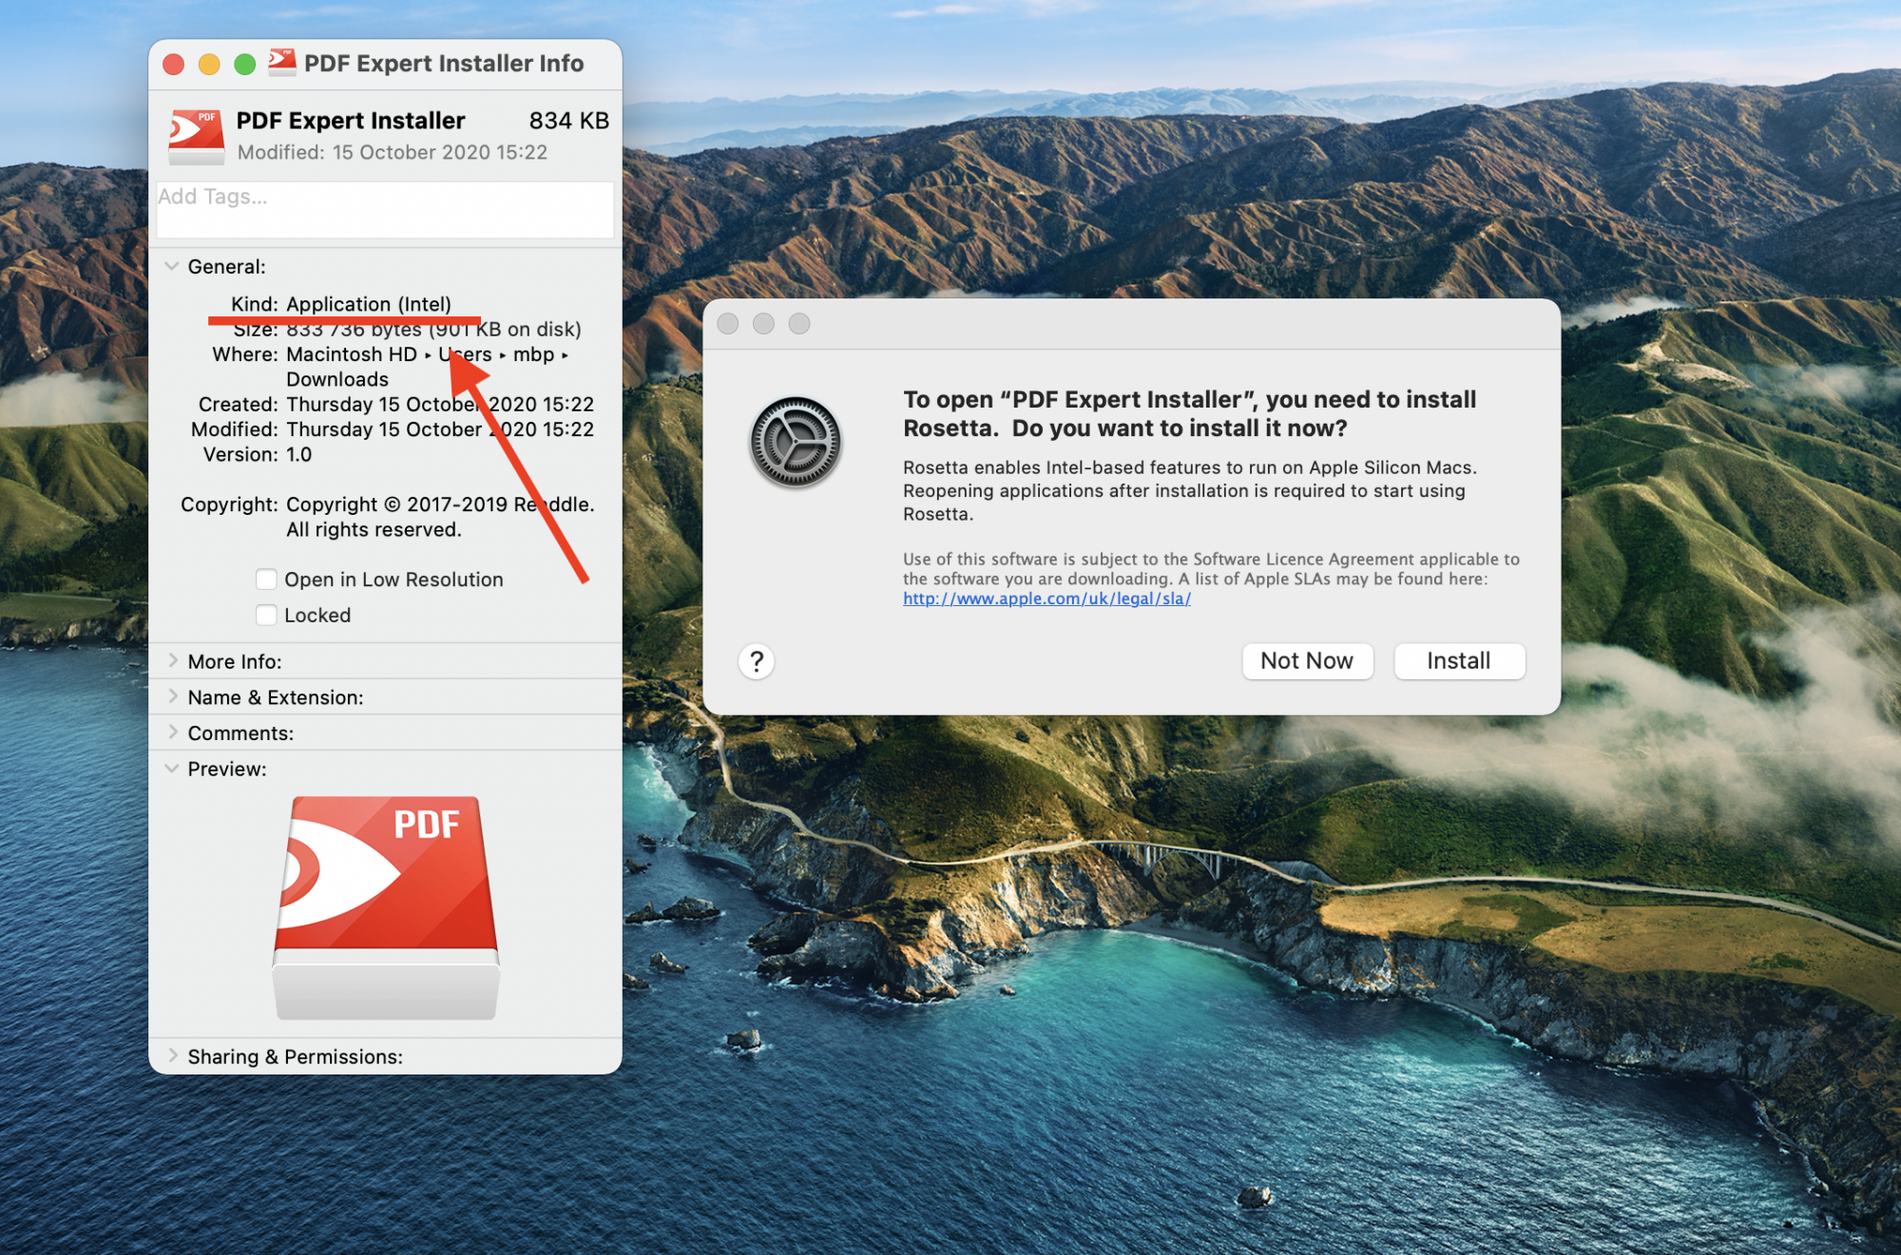
Task: Expand the More Info section
Action: pos(172,661)
